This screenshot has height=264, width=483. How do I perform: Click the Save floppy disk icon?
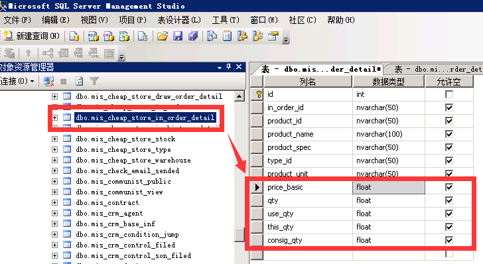178,36
